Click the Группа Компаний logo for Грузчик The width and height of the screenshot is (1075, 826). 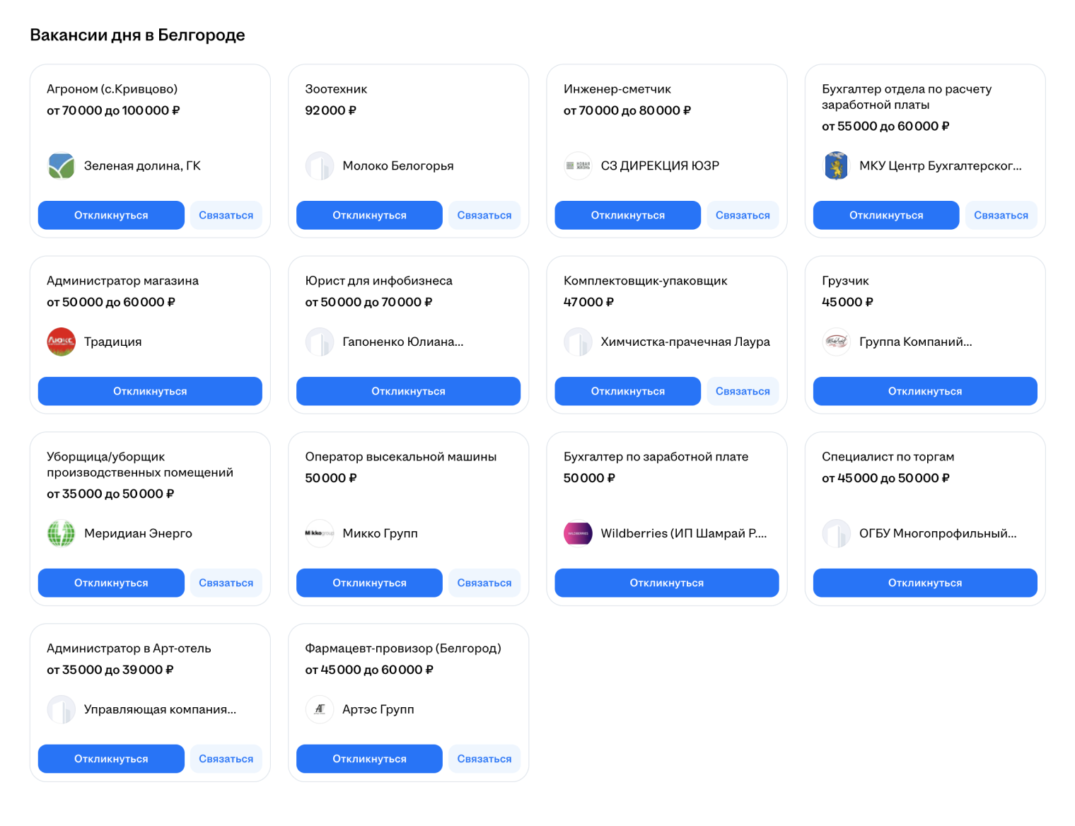tap(836, 342)
